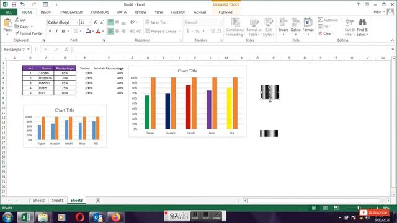Toggle align text left
The height and width of the screenshot is (223, 397).
(x=110, y=31)
